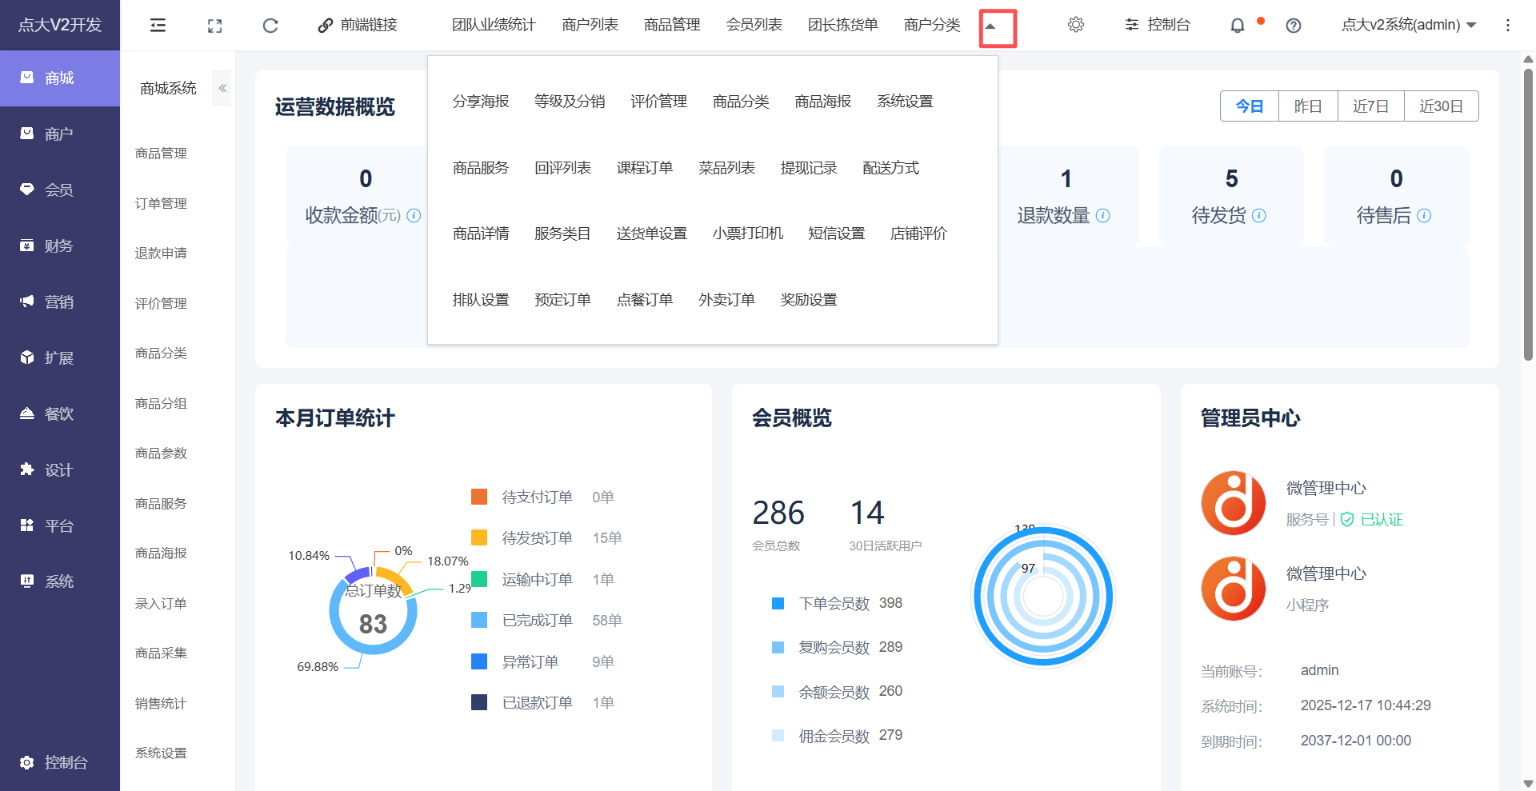Toggle 下单会员数 legend item
1536x791 pixels.
tap(837, 603)
